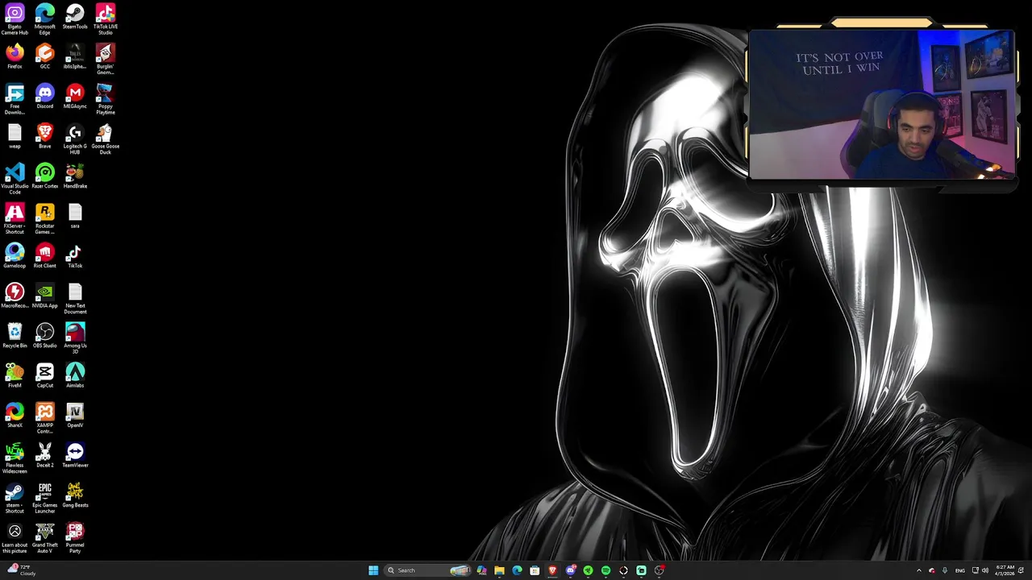This screenshot has width=1032, height=580.
Task: Select the ShareX desktop icon
Action: click(x=15, y=416)
